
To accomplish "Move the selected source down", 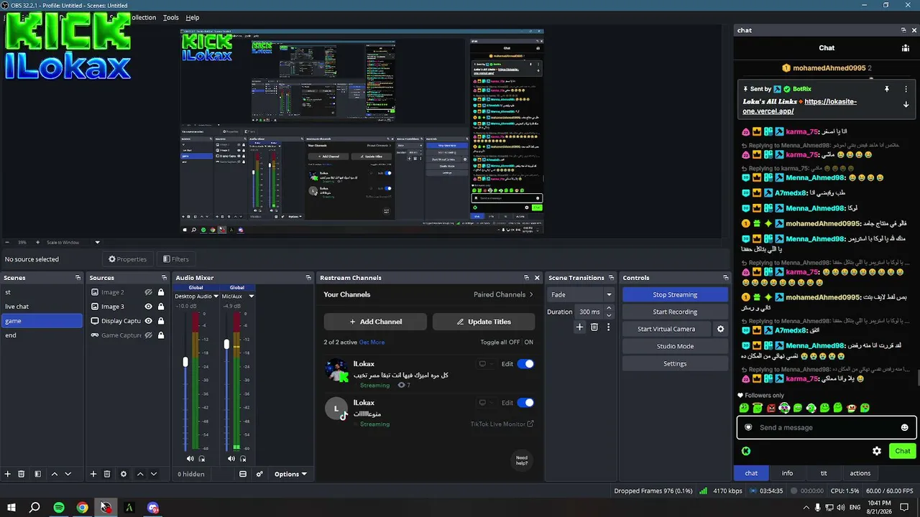I will pos(153,474).
